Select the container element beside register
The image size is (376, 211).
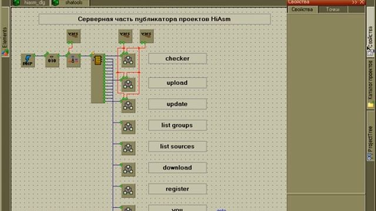pyautogui.click(x=128, y=190)
